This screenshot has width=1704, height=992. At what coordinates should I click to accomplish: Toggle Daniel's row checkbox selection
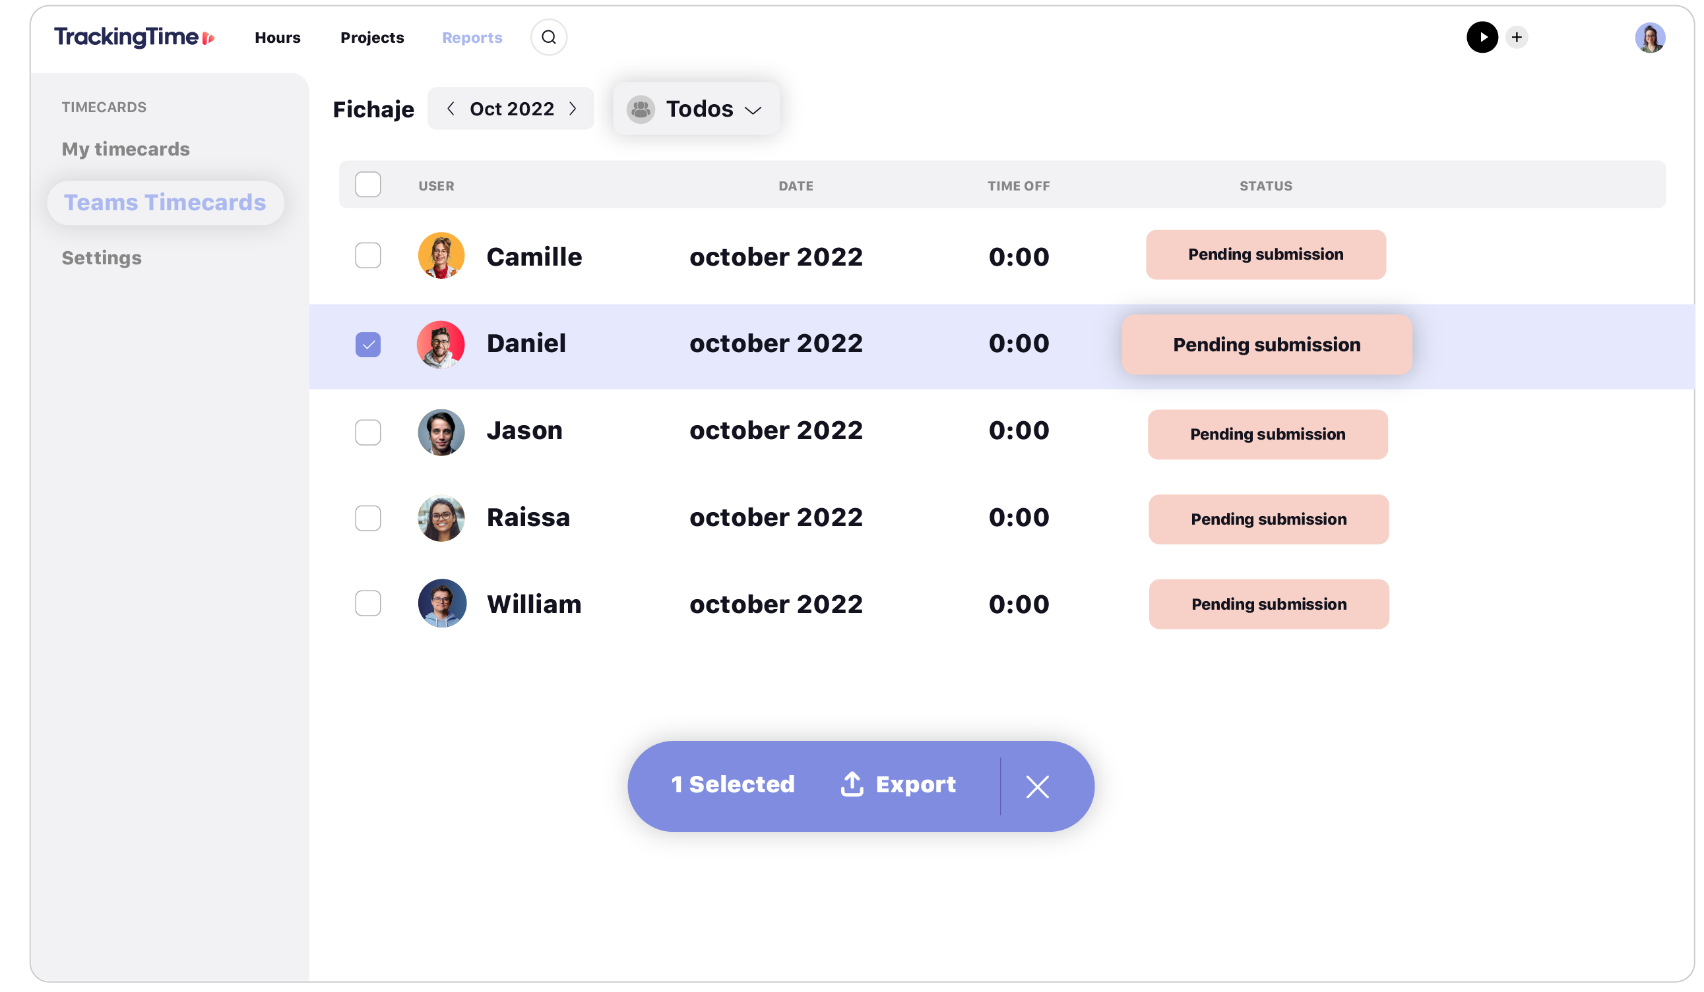(x=367, y=343)
